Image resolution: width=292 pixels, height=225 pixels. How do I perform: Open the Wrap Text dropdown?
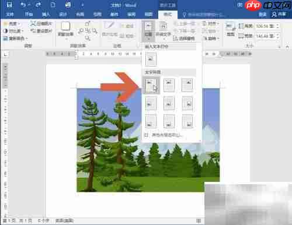coord(163,30)
